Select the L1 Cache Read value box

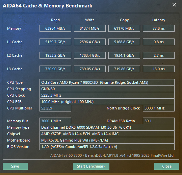pyautogui.click(x=55, y=42)
